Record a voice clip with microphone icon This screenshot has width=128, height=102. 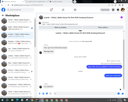tap(40, 94)
